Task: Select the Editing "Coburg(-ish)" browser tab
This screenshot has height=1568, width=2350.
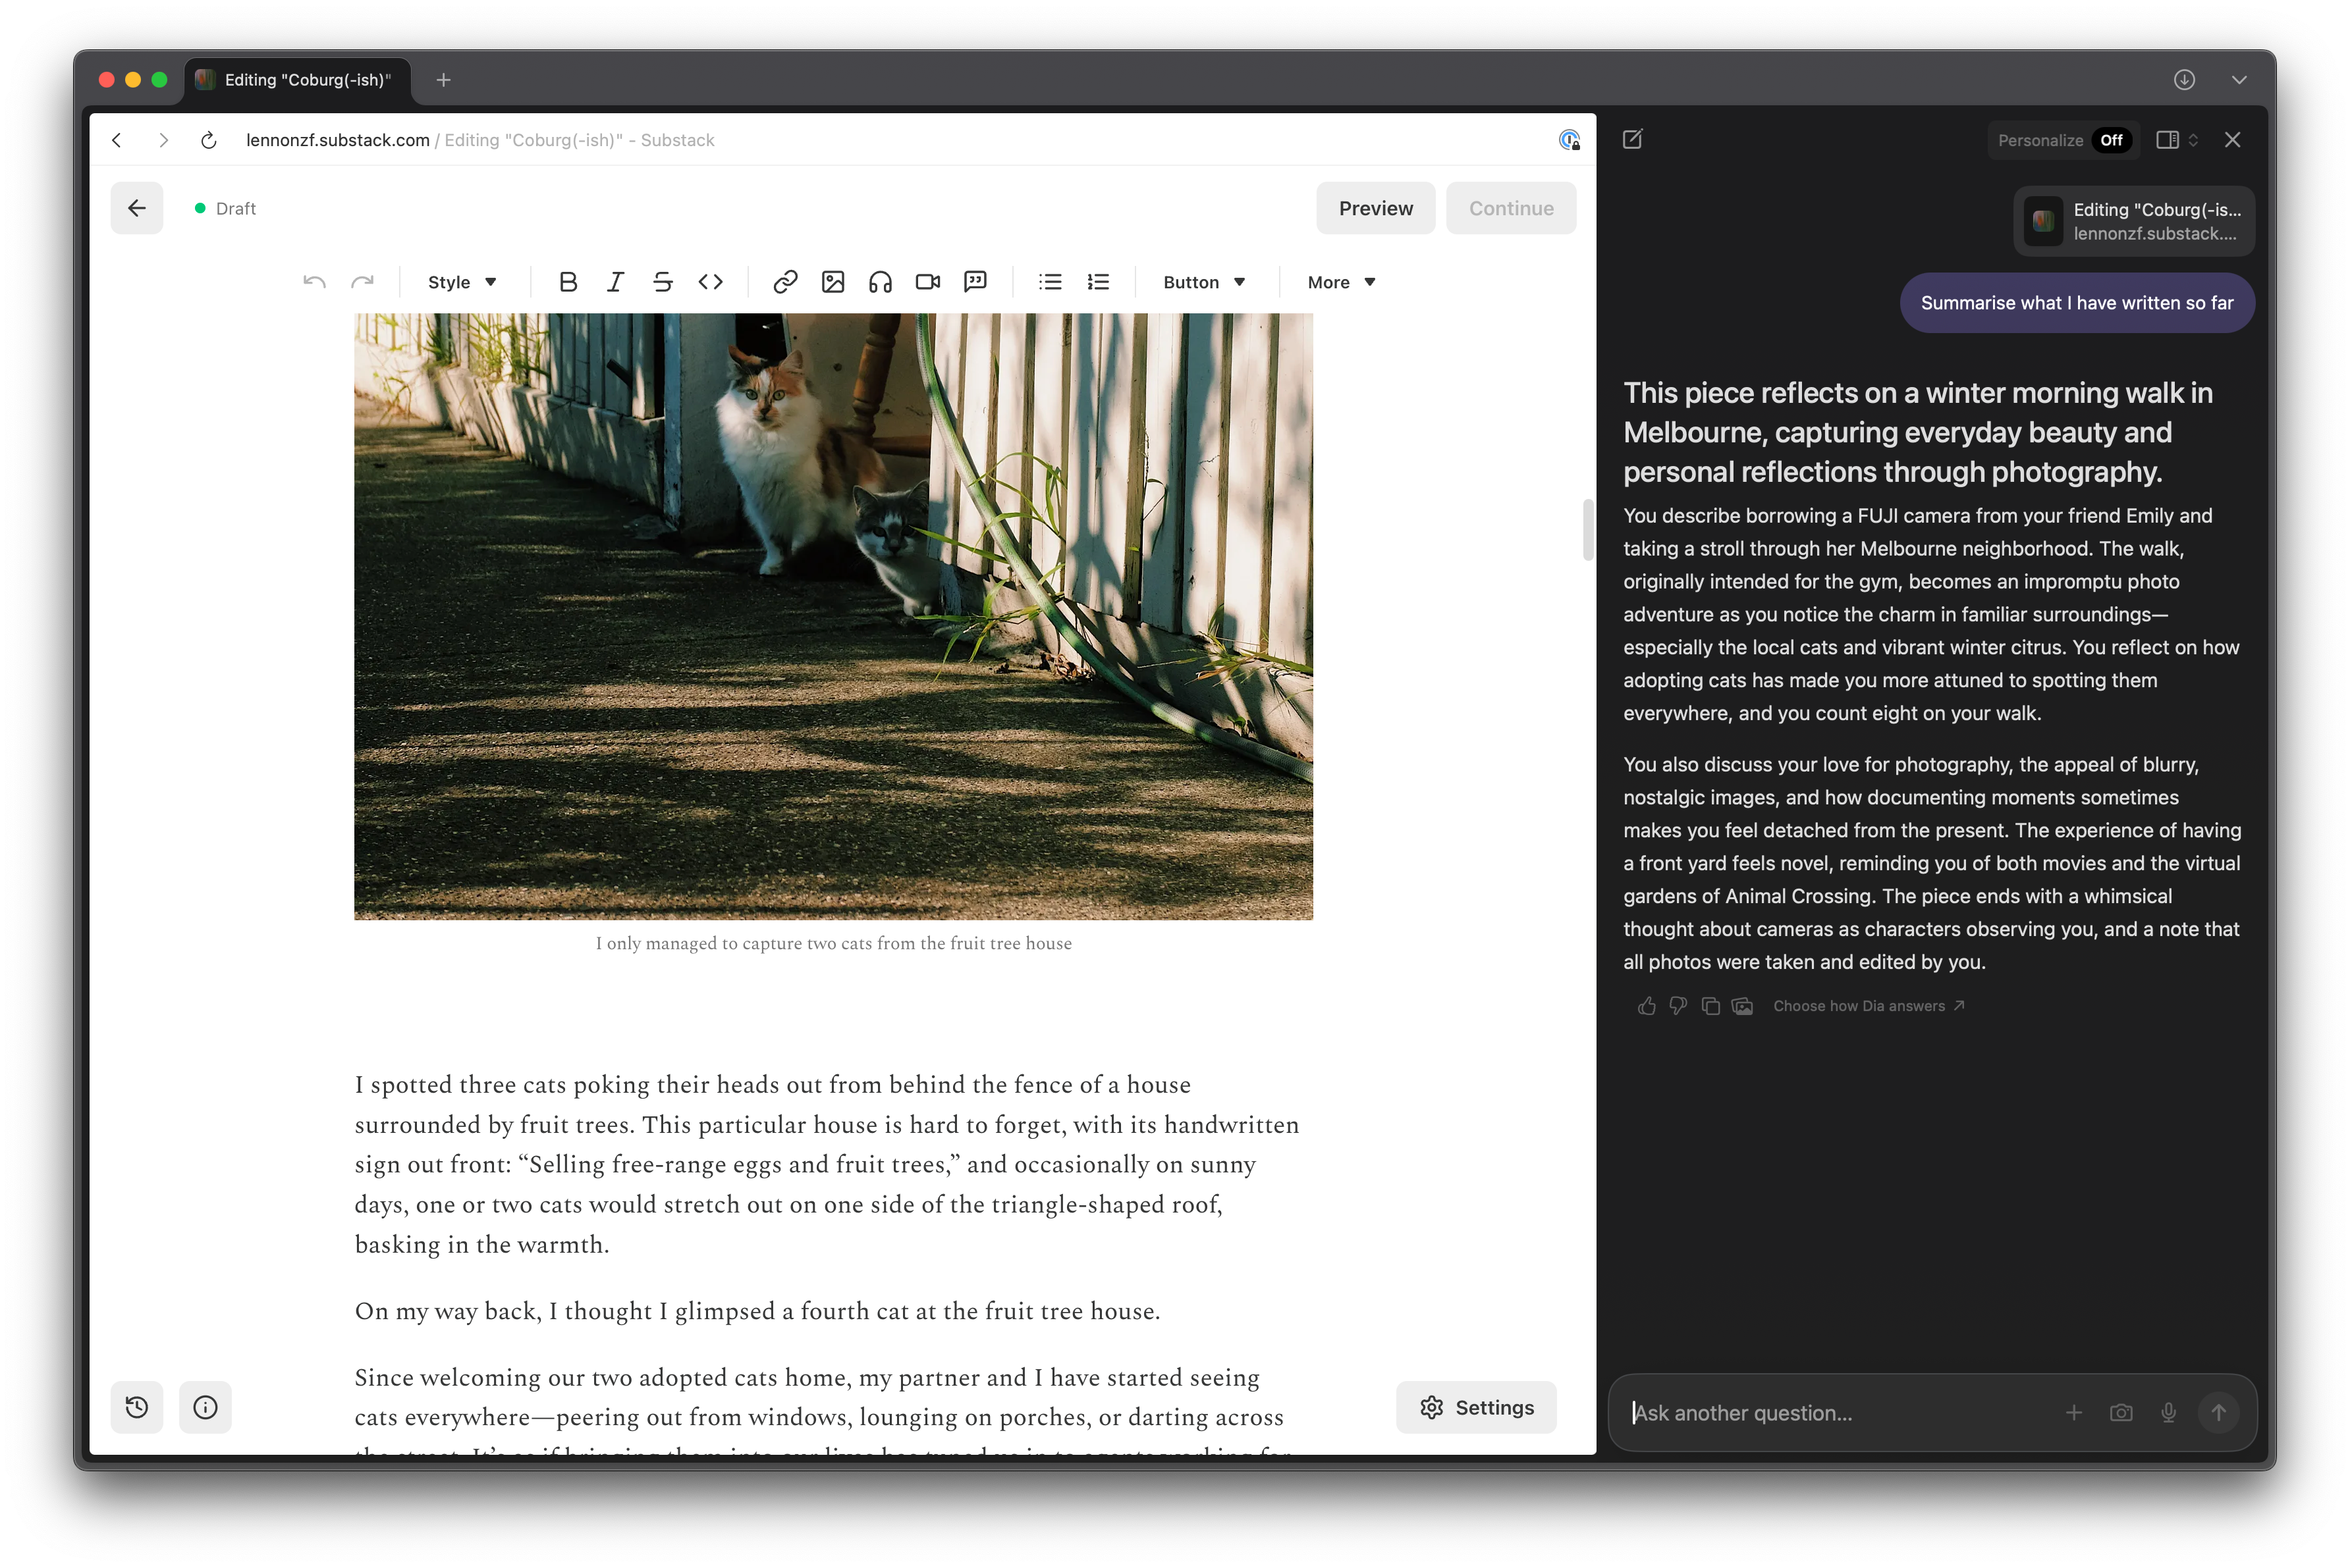Action: click(297, 80)
